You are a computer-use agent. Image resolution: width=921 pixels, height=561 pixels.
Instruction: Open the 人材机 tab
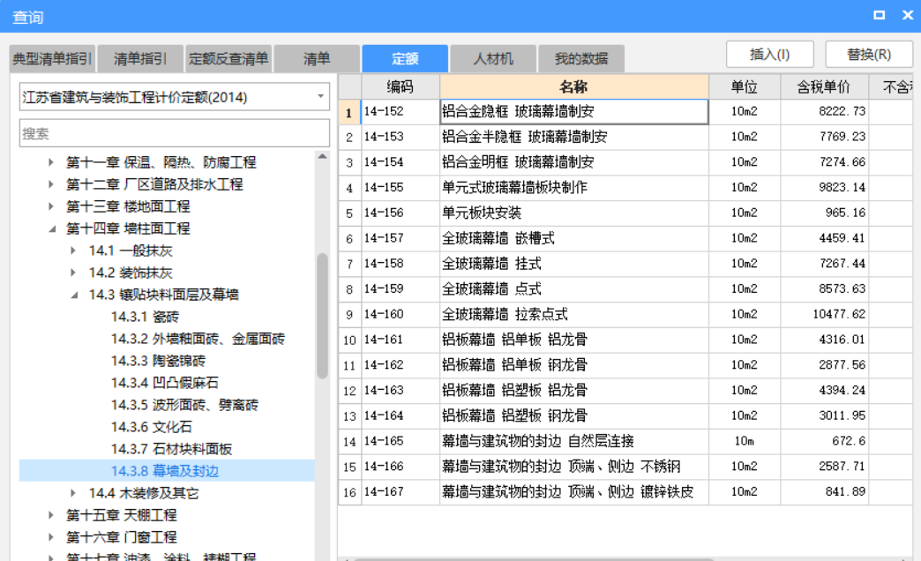point(493,59)
